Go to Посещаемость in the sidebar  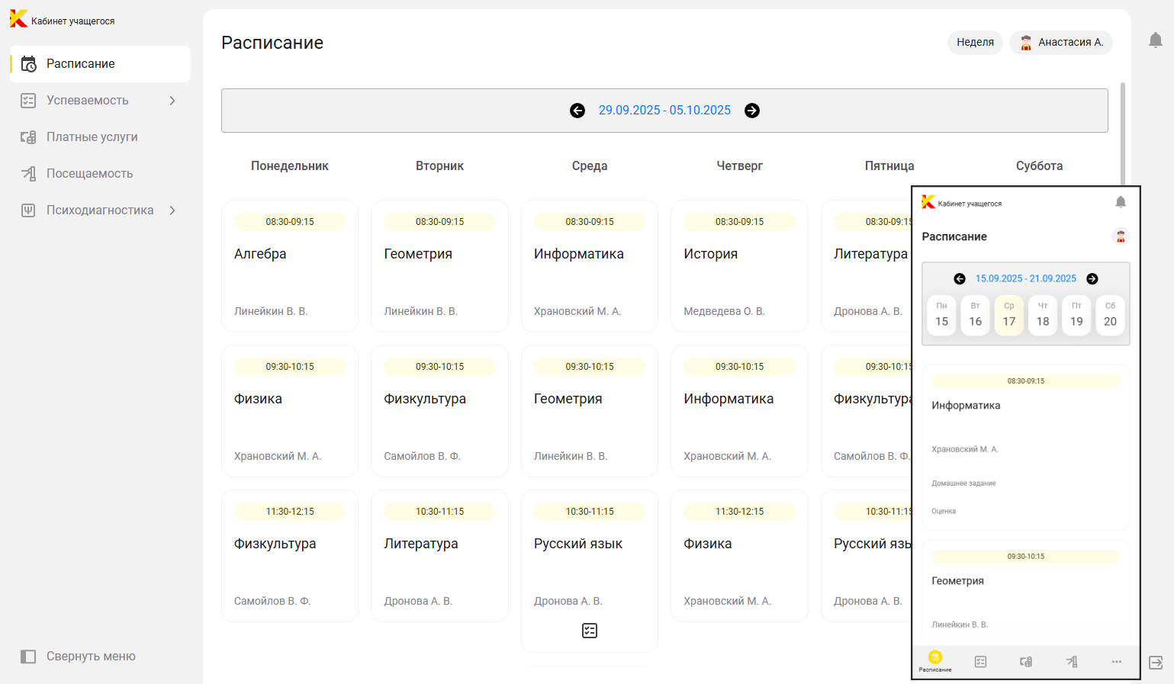pos(89,174)
